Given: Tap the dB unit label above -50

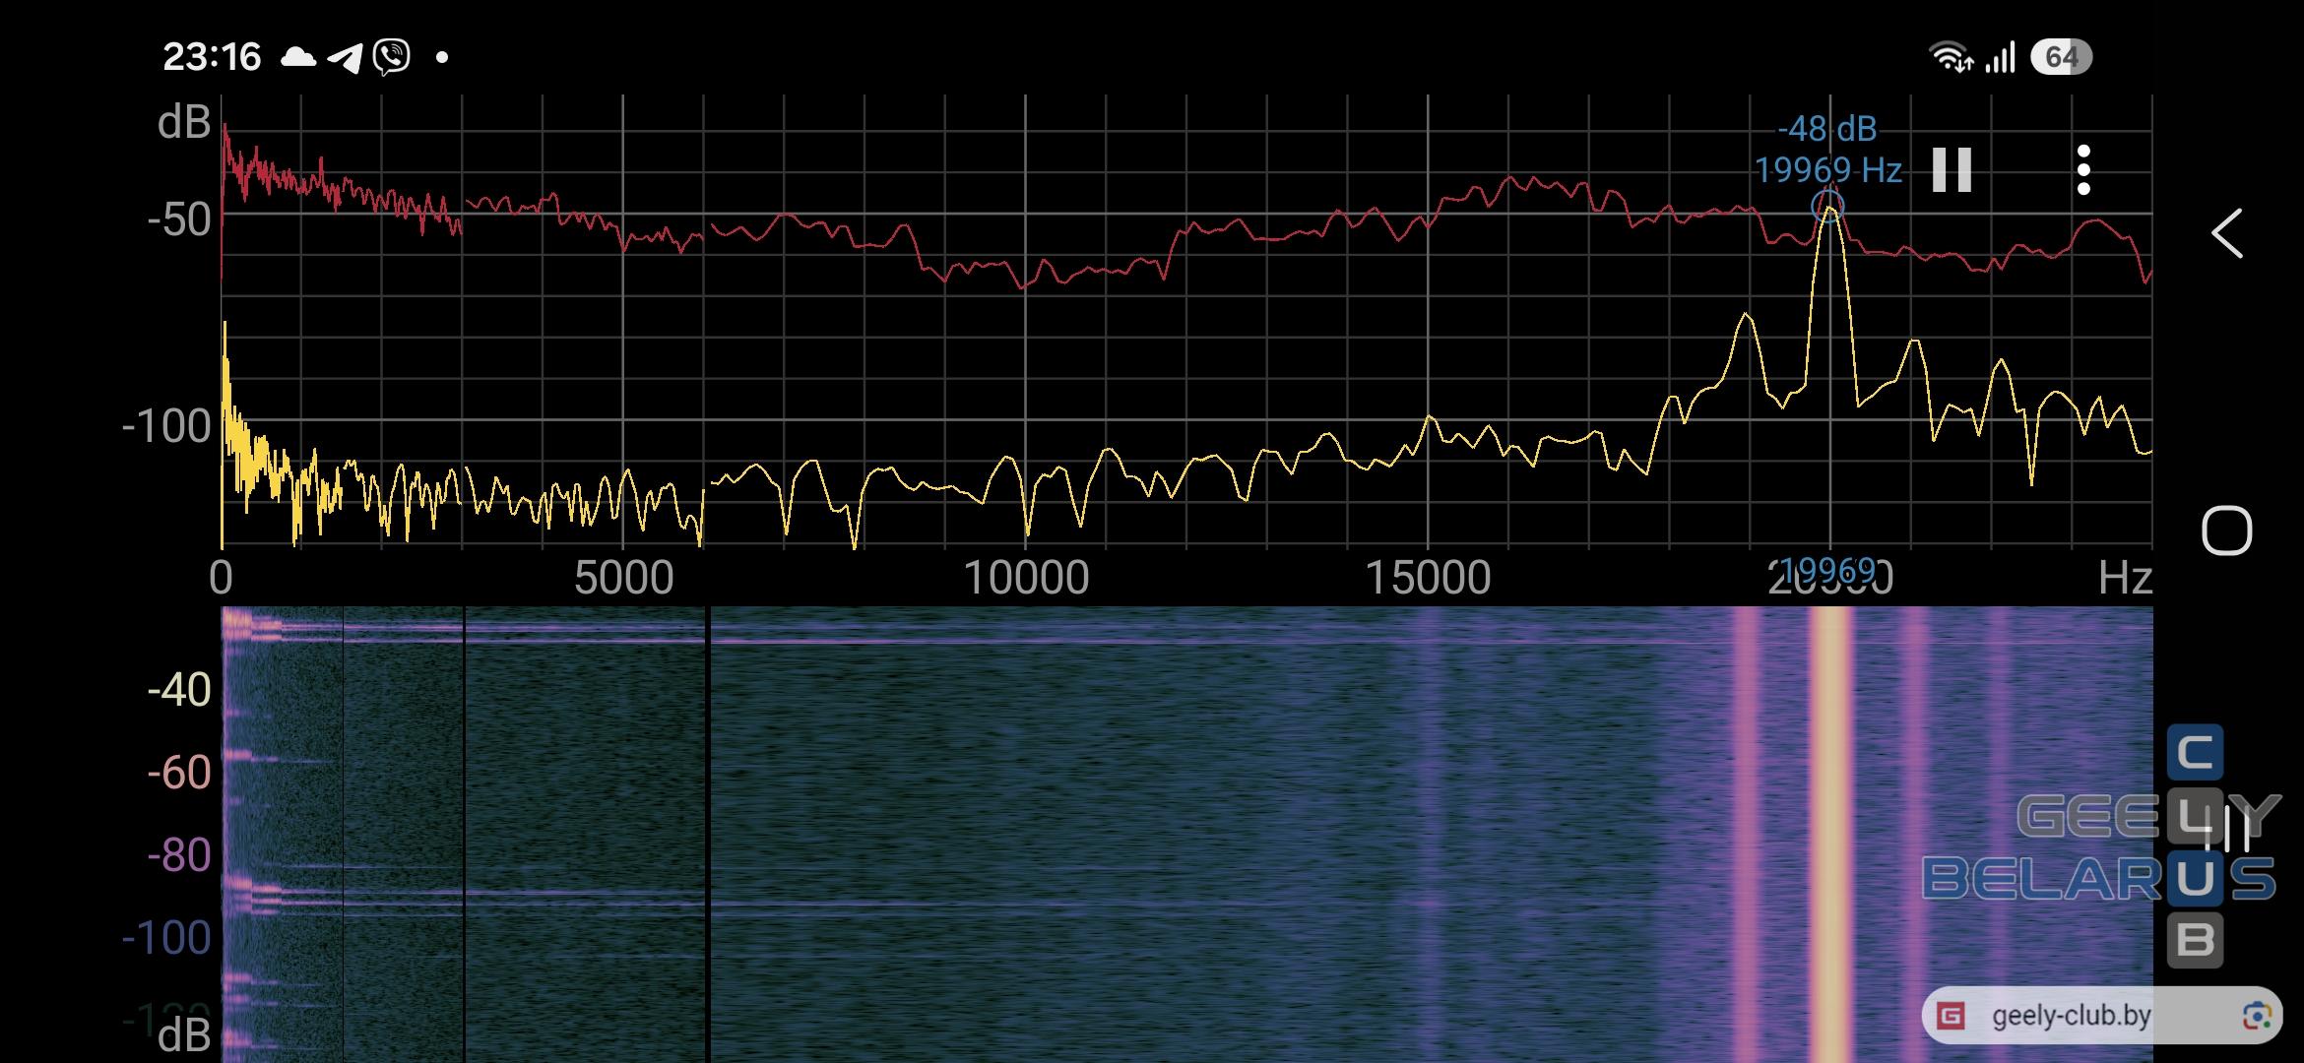Looking at the screenshot, I should (x=184, y=123).
